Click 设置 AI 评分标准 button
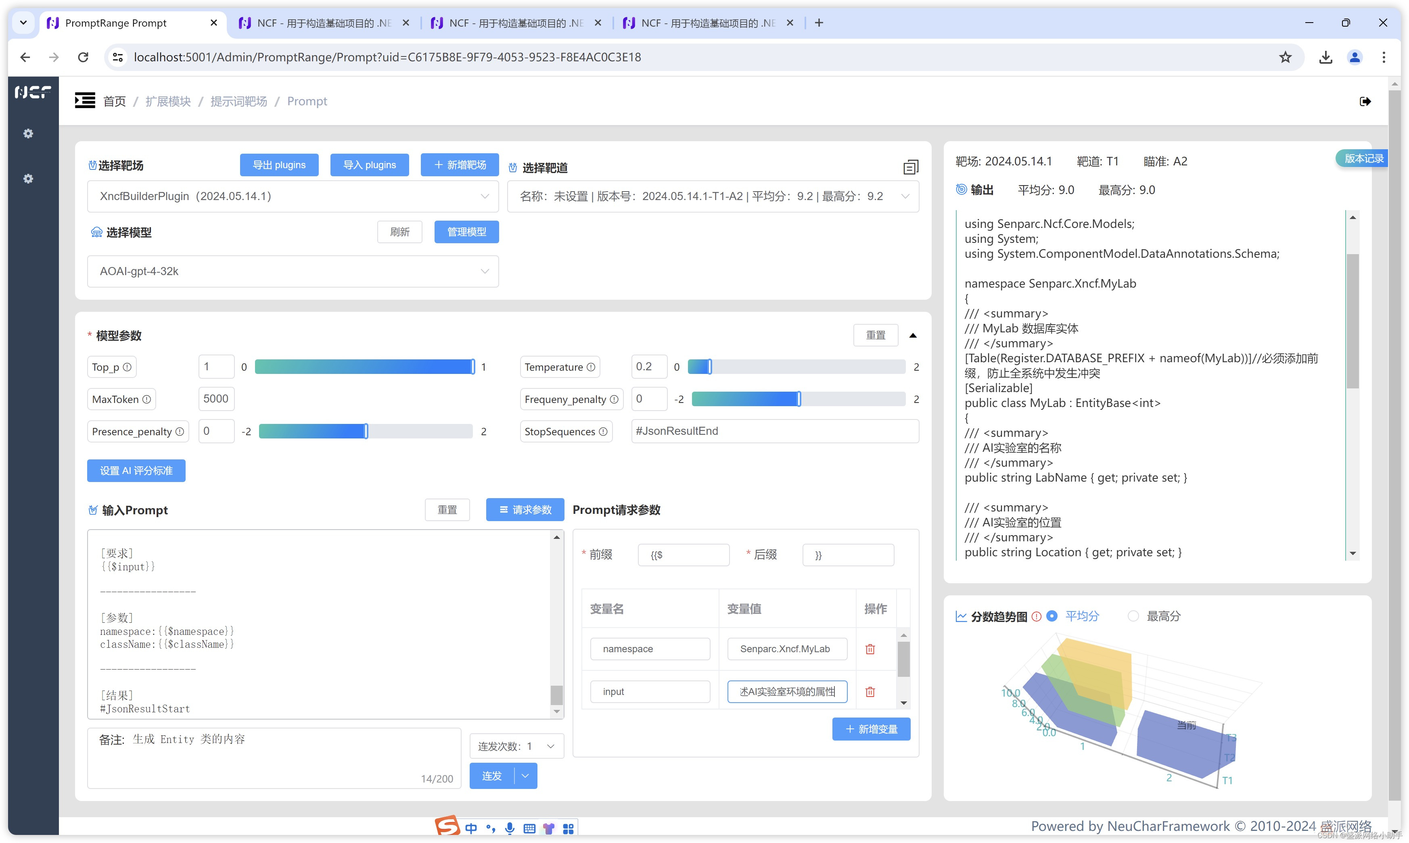 pyautogui.click(x=136, y=470)
